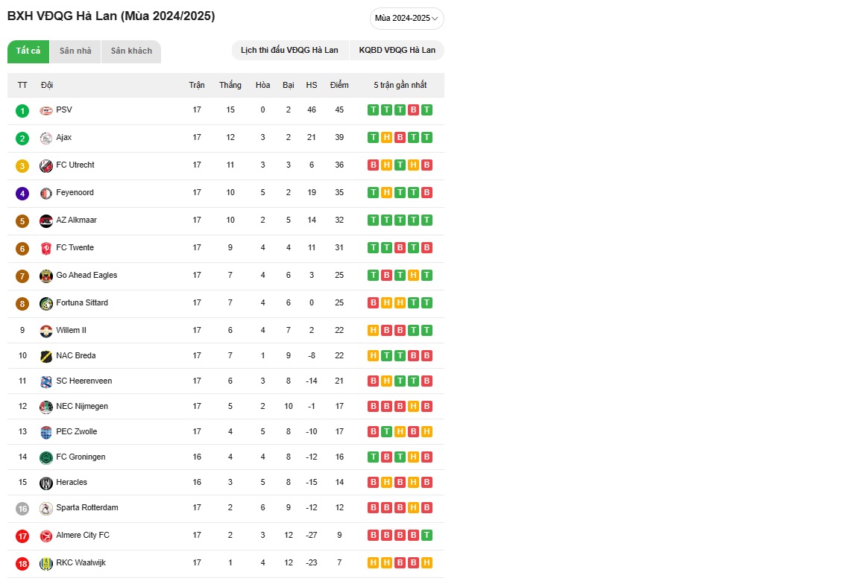Open the Mùa 2024-2025 season dropdown
This screenshot has width=859, height=584.
point(406,18)
